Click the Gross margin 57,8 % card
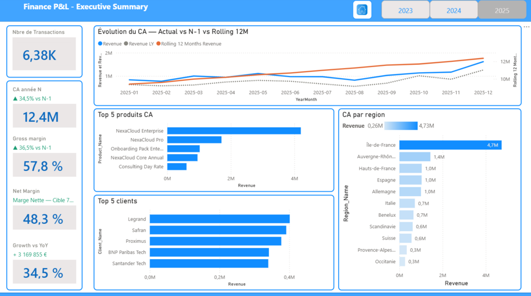This screenshot has width=531, height=296. coord(44,165)
